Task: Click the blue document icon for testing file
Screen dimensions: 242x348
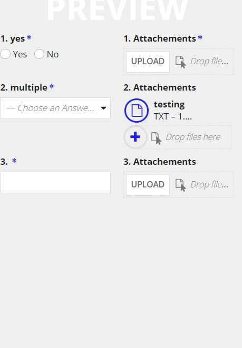Action: coord(137,111)
